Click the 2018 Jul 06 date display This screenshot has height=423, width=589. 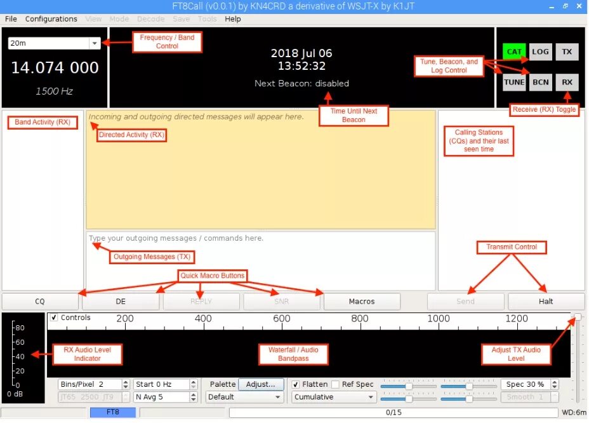point(301,53)
